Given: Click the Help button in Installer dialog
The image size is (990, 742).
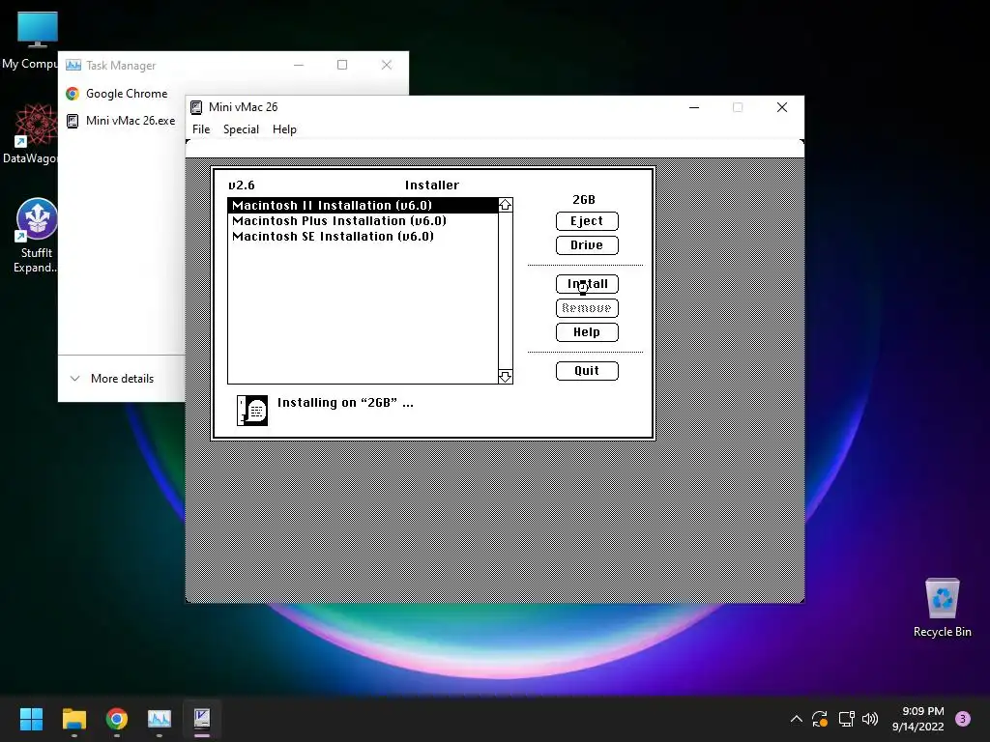Looking at the screenshot, I should point(587,332).
